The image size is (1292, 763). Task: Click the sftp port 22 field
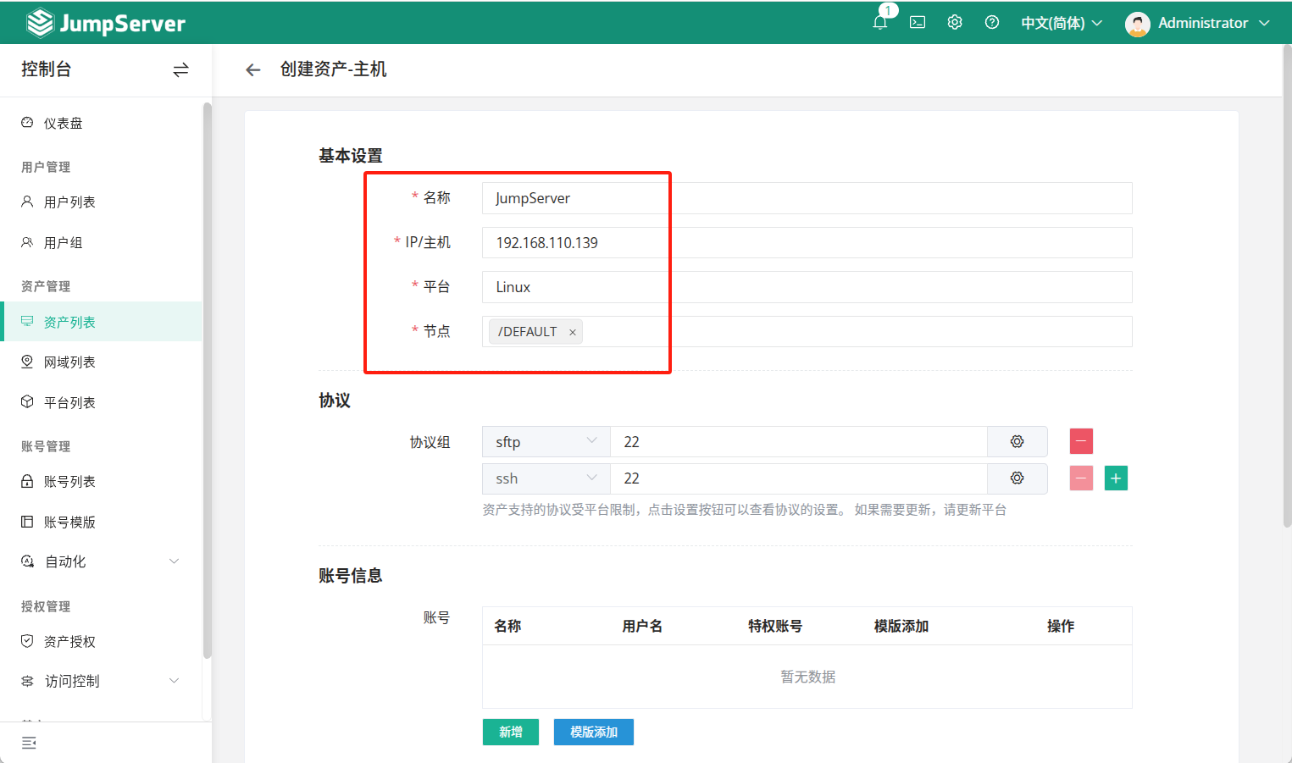point(799,441)
